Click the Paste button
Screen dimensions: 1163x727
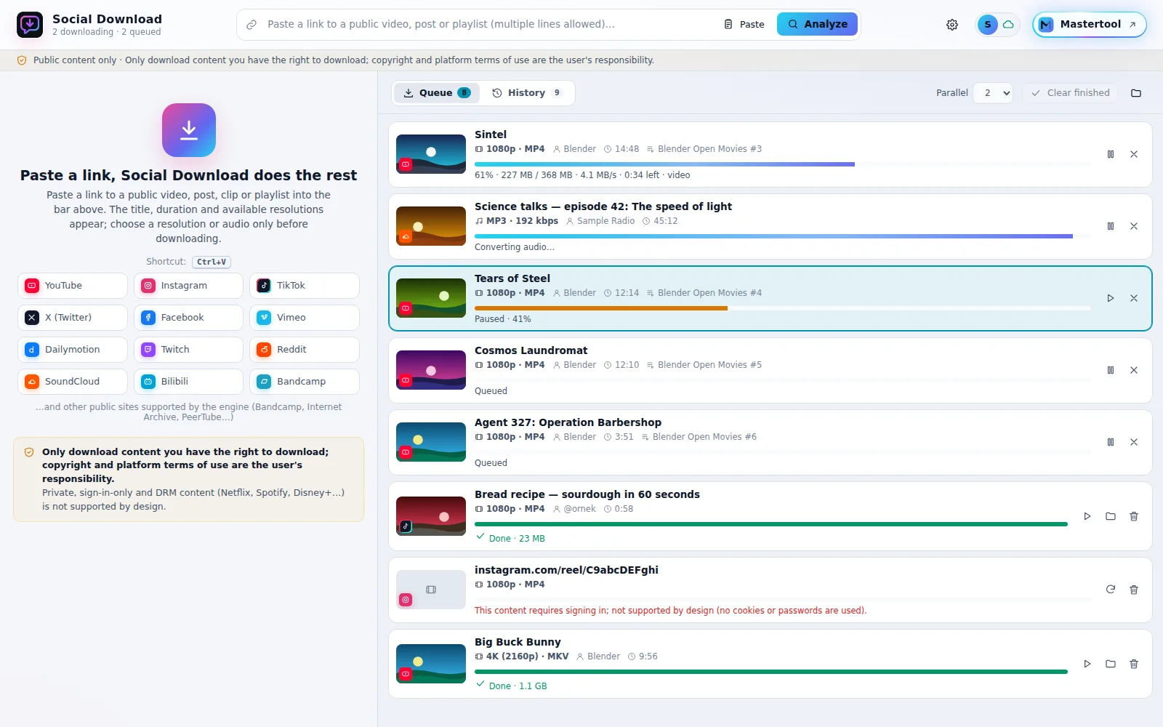pos(744,24)
